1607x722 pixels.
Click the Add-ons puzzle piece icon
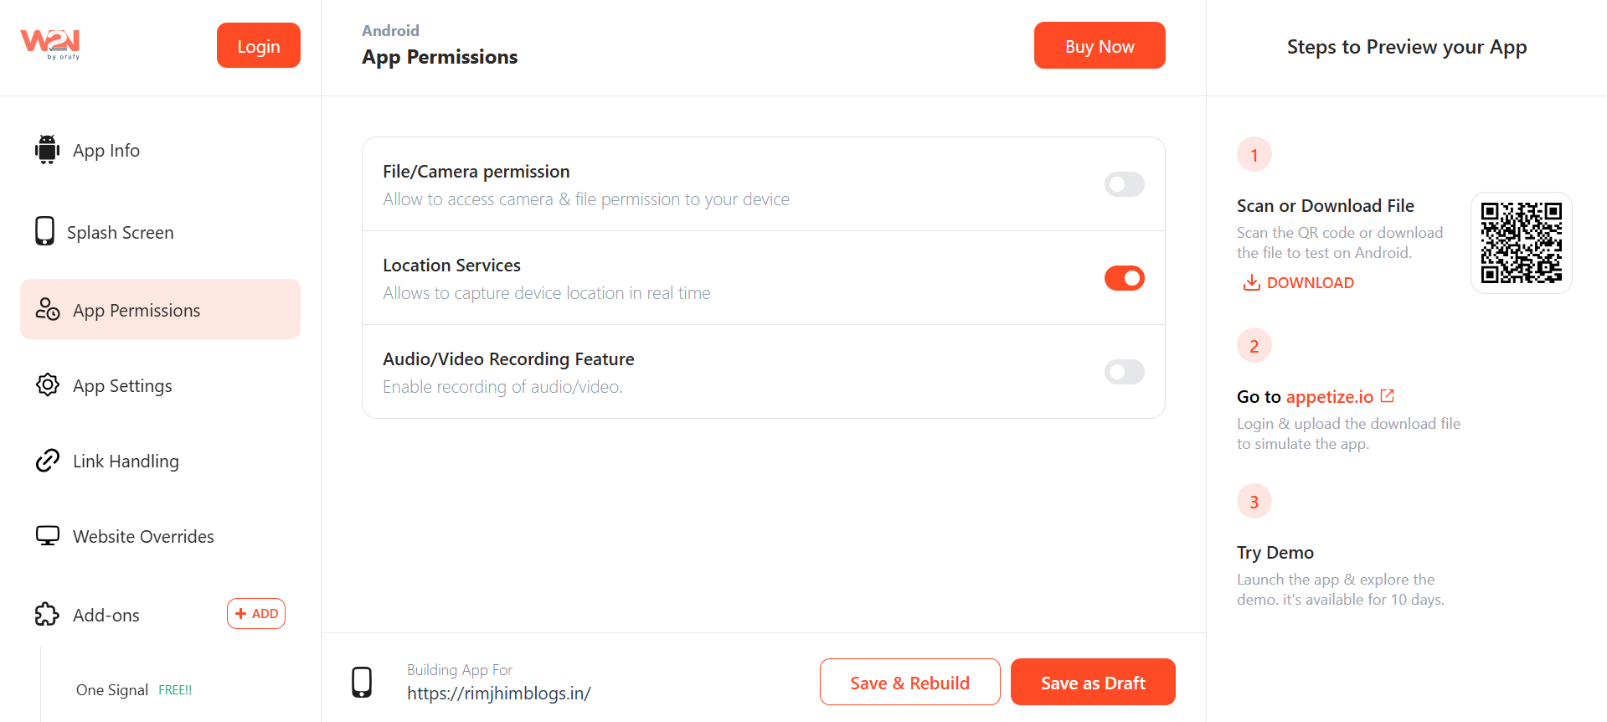(x=48, y=615)
